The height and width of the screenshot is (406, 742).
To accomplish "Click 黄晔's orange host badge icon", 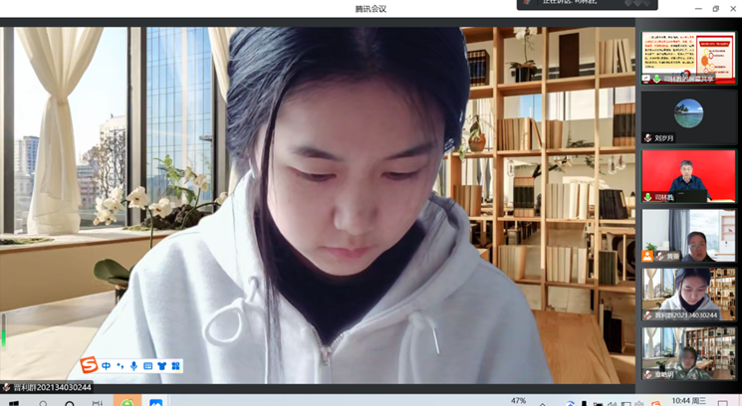I will point(646,256).
